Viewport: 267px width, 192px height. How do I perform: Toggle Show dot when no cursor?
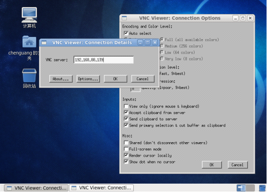[126, 162]
